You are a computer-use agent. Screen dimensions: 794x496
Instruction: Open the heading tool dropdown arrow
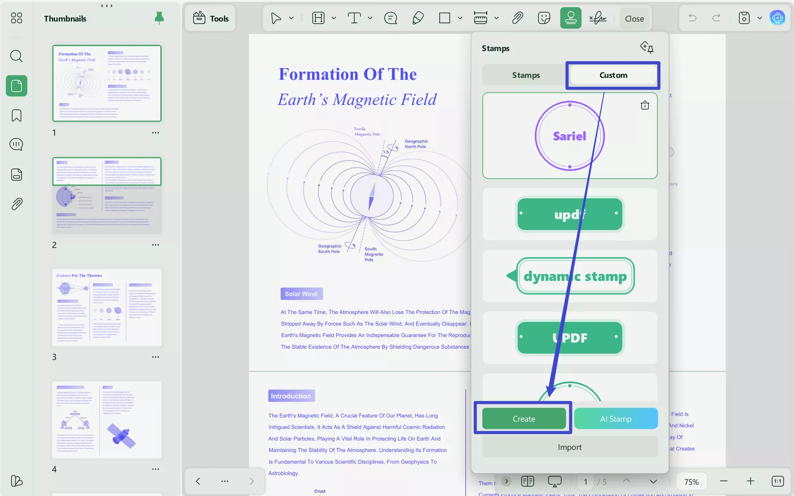tap(333, 18)
